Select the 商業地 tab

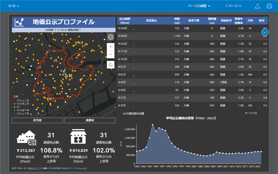point(90,120)
